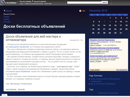Open ad Хотите построить дом своей мечты?
The image size is (130, 97).
tap(103, 56)
